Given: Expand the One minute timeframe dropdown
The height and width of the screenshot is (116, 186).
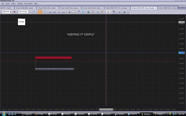Looking at the screenshot, I should [x=29, y=12].
